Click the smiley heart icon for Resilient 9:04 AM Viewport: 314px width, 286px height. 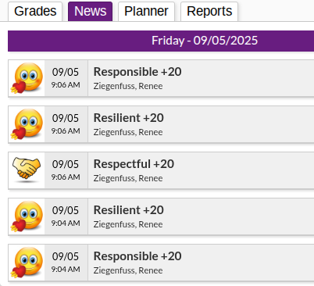[27, 216]
